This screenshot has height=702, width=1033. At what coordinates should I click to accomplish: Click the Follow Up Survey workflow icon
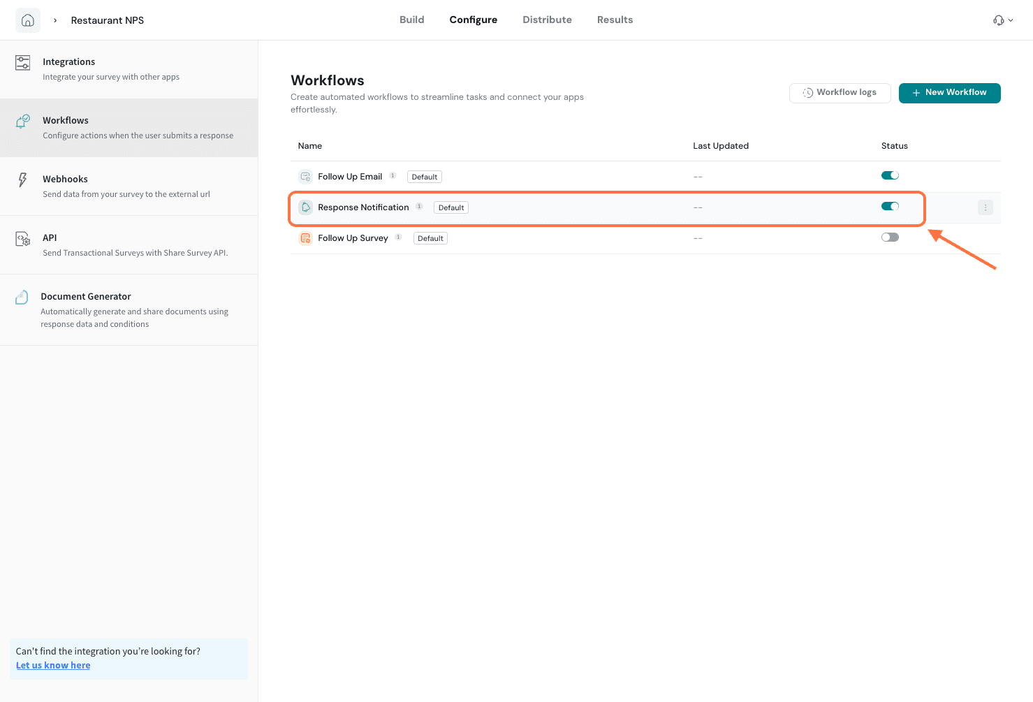pyautogui.click(x=305, y=238)
